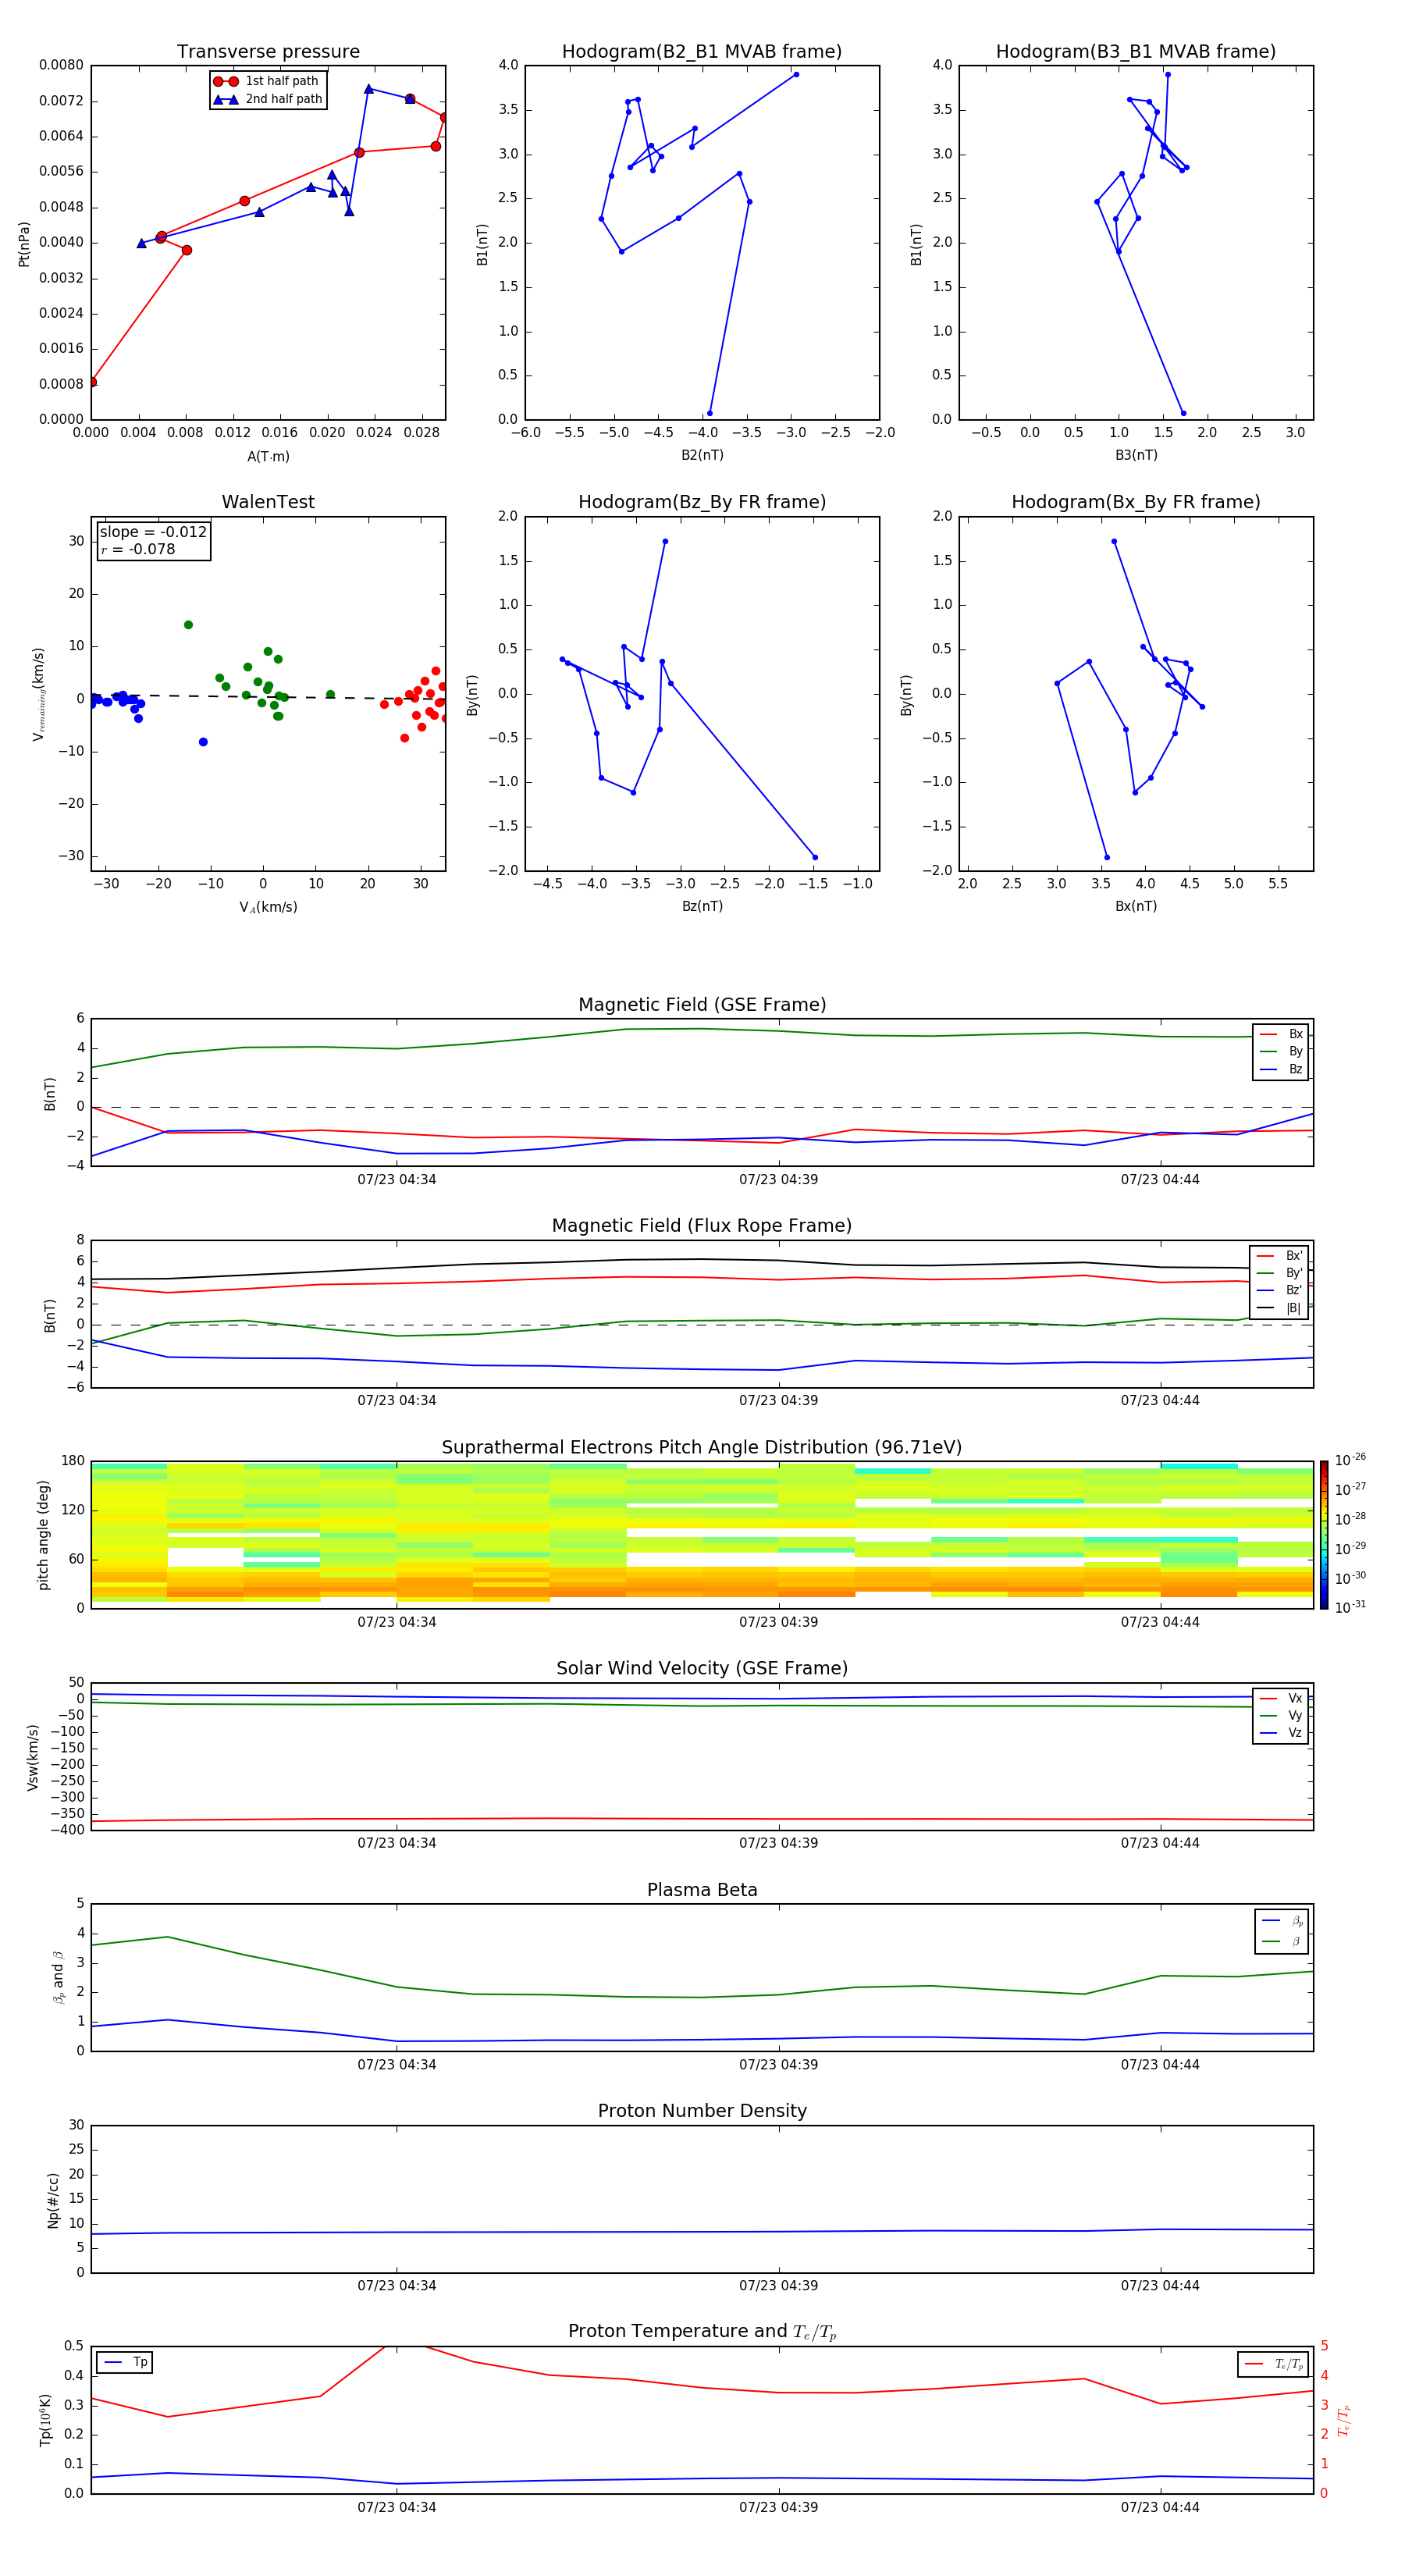
Task: Select the 'r = -0.078' annotation
Action: [138, 549]
